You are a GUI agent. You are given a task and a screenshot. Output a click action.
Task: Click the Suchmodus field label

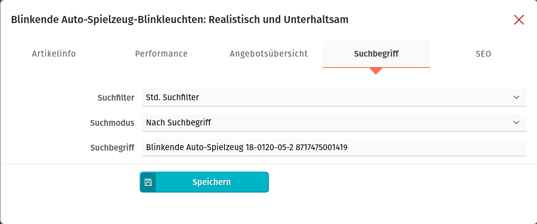(112, 123)
